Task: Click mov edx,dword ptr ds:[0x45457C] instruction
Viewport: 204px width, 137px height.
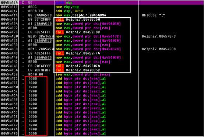Action: coord(88,49)
